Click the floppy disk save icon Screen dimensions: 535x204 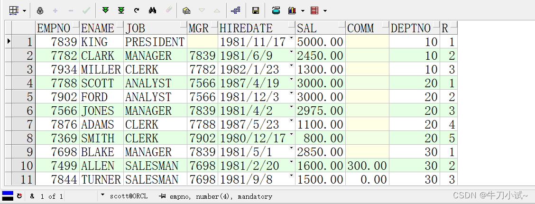pyautogui.click(x=256, y=10)
